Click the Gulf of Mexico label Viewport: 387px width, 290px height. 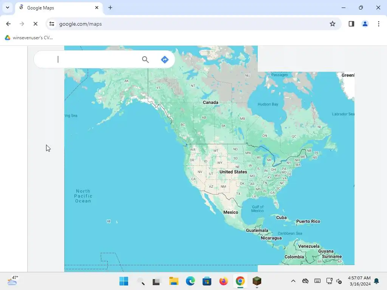(257, 208)
